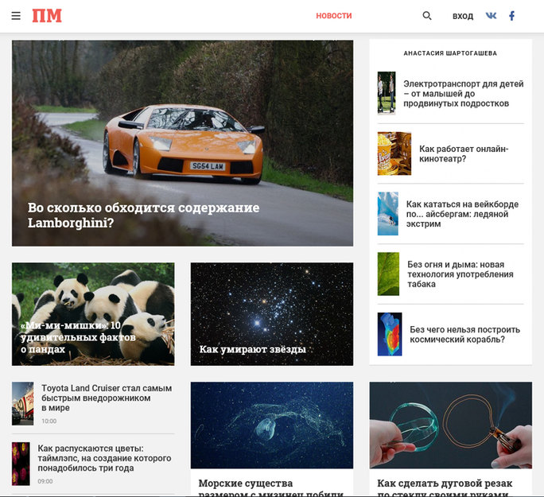Open the Lamborghini maintenance cost article headline
This screenshot has width=544, height=497.
[x=144, y=215]
